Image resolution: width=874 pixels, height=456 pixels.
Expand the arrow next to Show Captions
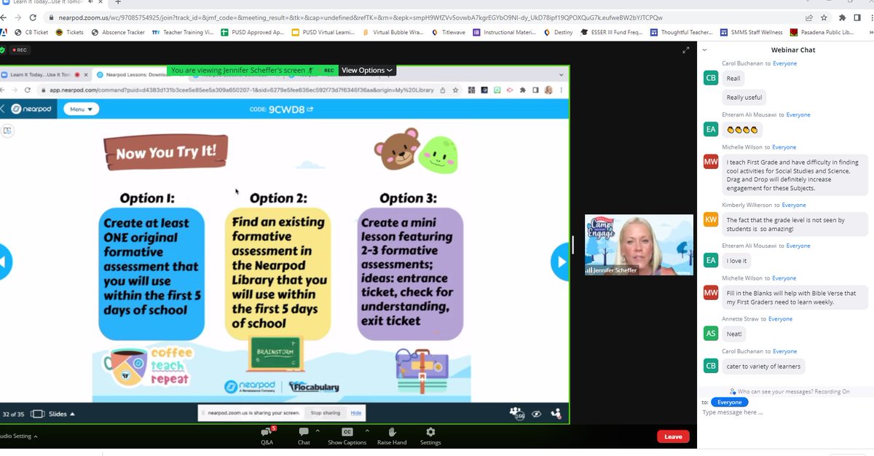pyautogui.click(x=366, y=431)
